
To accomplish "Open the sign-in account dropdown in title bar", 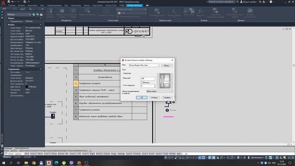I will click(x=248, y=2).
